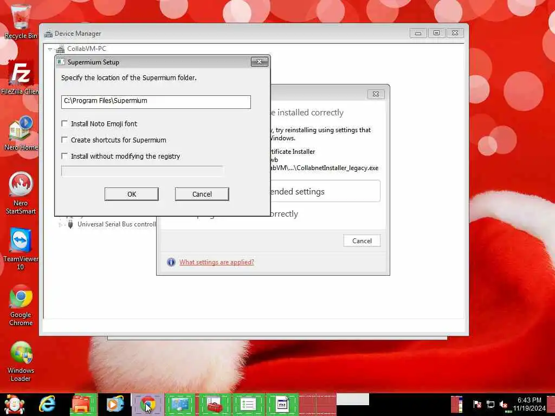Check Create shortcuts for Supermium
This screenshot has width=555, height=416.
[x=64, y=140]
